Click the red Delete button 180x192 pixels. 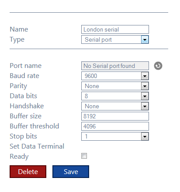tap(28, 172)
